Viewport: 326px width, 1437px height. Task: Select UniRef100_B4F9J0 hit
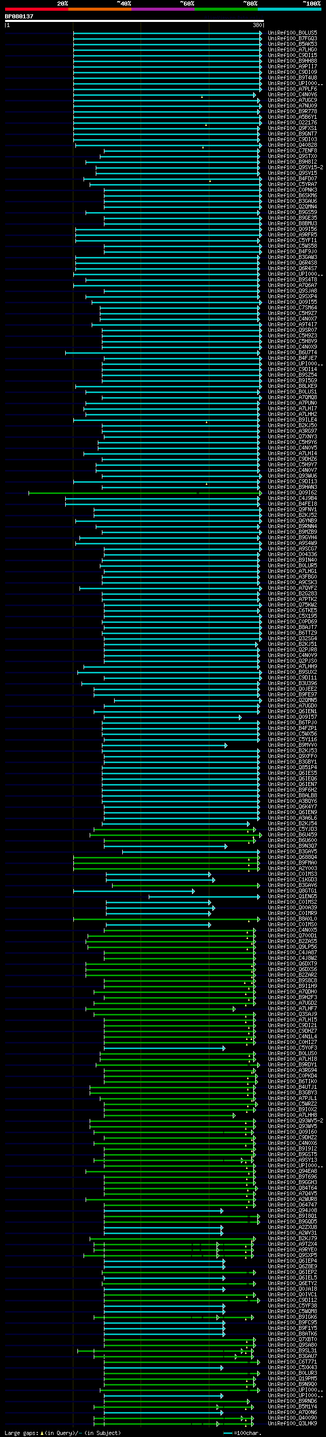click(x=292, y=252)
